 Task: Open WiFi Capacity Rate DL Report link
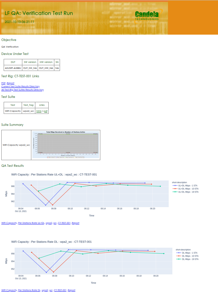[38, 290]
